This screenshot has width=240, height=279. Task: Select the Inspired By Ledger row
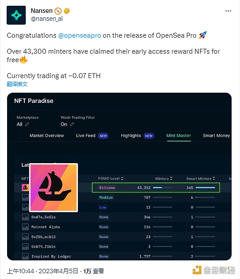point(119,256)
